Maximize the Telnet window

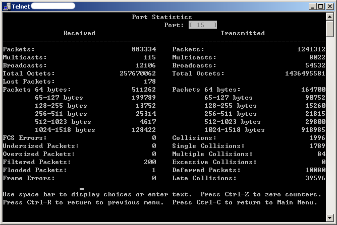click(x=319, y=6)
